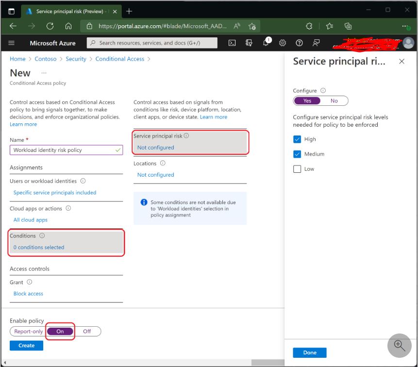The width and height of the screenshot is (418, 367).
Task: Open Azure notifications bell
Action: [267, 42]
